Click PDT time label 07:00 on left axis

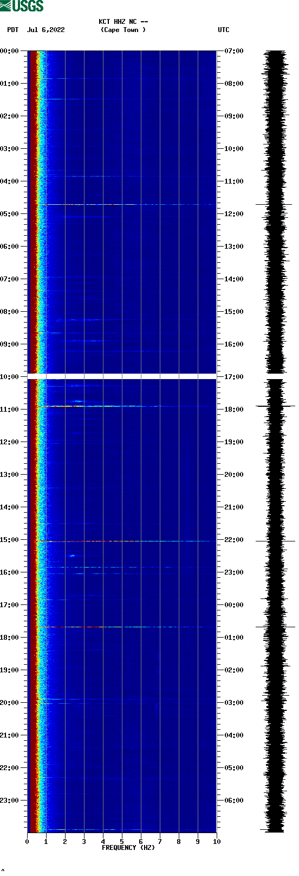click(10, 279)
